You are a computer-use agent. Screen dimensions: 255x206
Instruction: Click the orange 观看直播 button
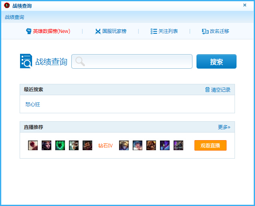(x=210, y=145)
